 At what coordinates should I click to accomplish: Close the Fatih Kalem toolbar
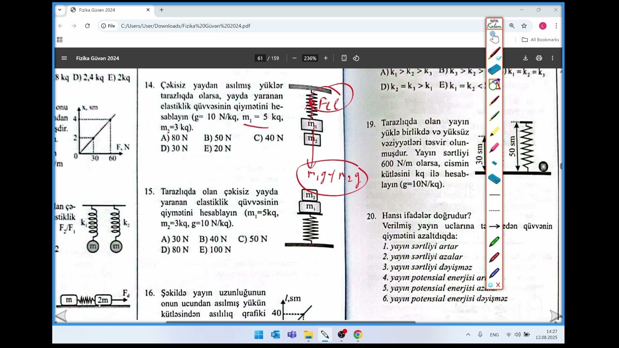(x=498, y=285)
